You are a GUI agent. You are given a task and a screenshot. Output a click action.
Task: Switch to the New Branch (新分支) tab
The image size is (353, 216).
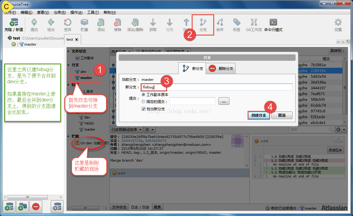pyautogui.click(x=193, y=68)
